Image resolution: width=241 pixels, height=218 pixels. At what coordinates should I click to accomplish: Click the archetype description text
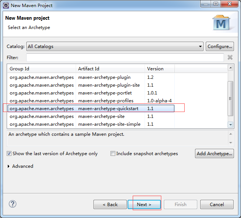click(x=66, y=134)
